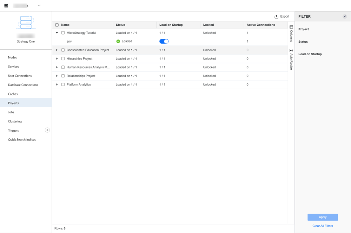This screenshot has height=233, width=351.
Task: Expand the Consolidated Education Project row
Action: (x=57, y=50)
